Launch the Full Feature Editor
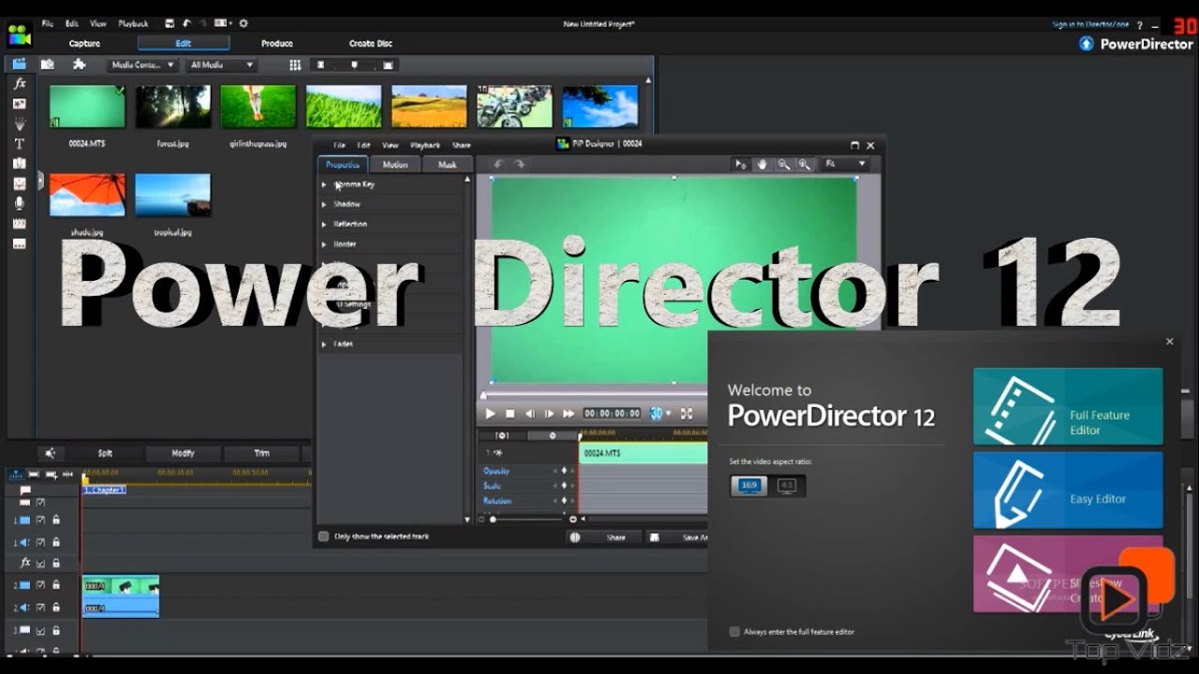The image size is (1199, 674). point(1068,406)
